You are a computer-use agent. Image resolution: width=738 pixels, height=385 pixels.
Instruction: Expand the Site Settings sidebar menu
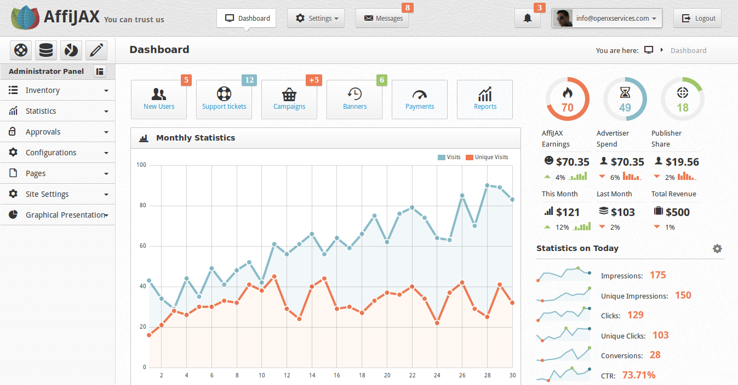[58, 194]
